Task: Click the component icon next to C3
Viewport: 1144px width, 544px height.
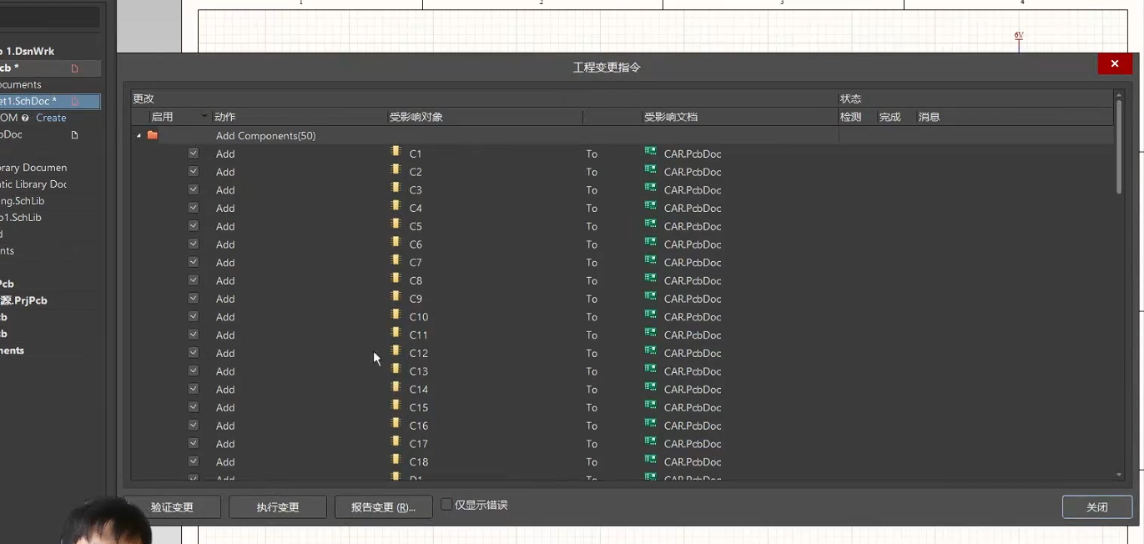Action: click(x=396, y=189)
